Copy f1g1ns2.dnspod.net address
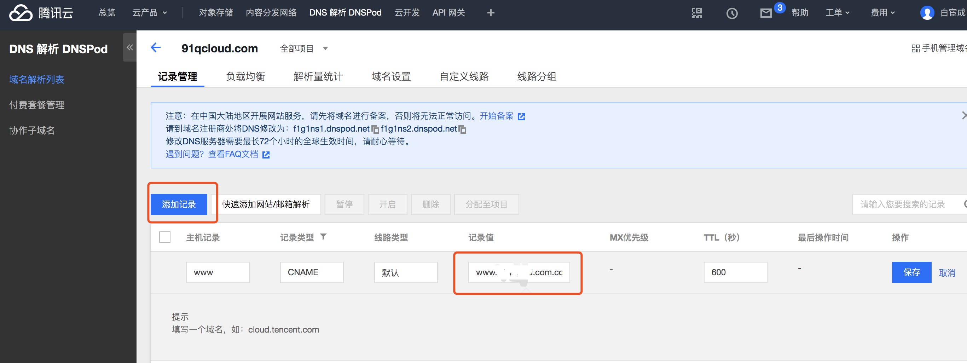The height and width of the screenshot is (363, 967). [463, 129]
